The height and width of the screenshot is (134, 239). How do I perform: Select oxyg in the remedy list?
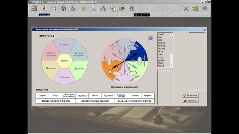point(161,57)
